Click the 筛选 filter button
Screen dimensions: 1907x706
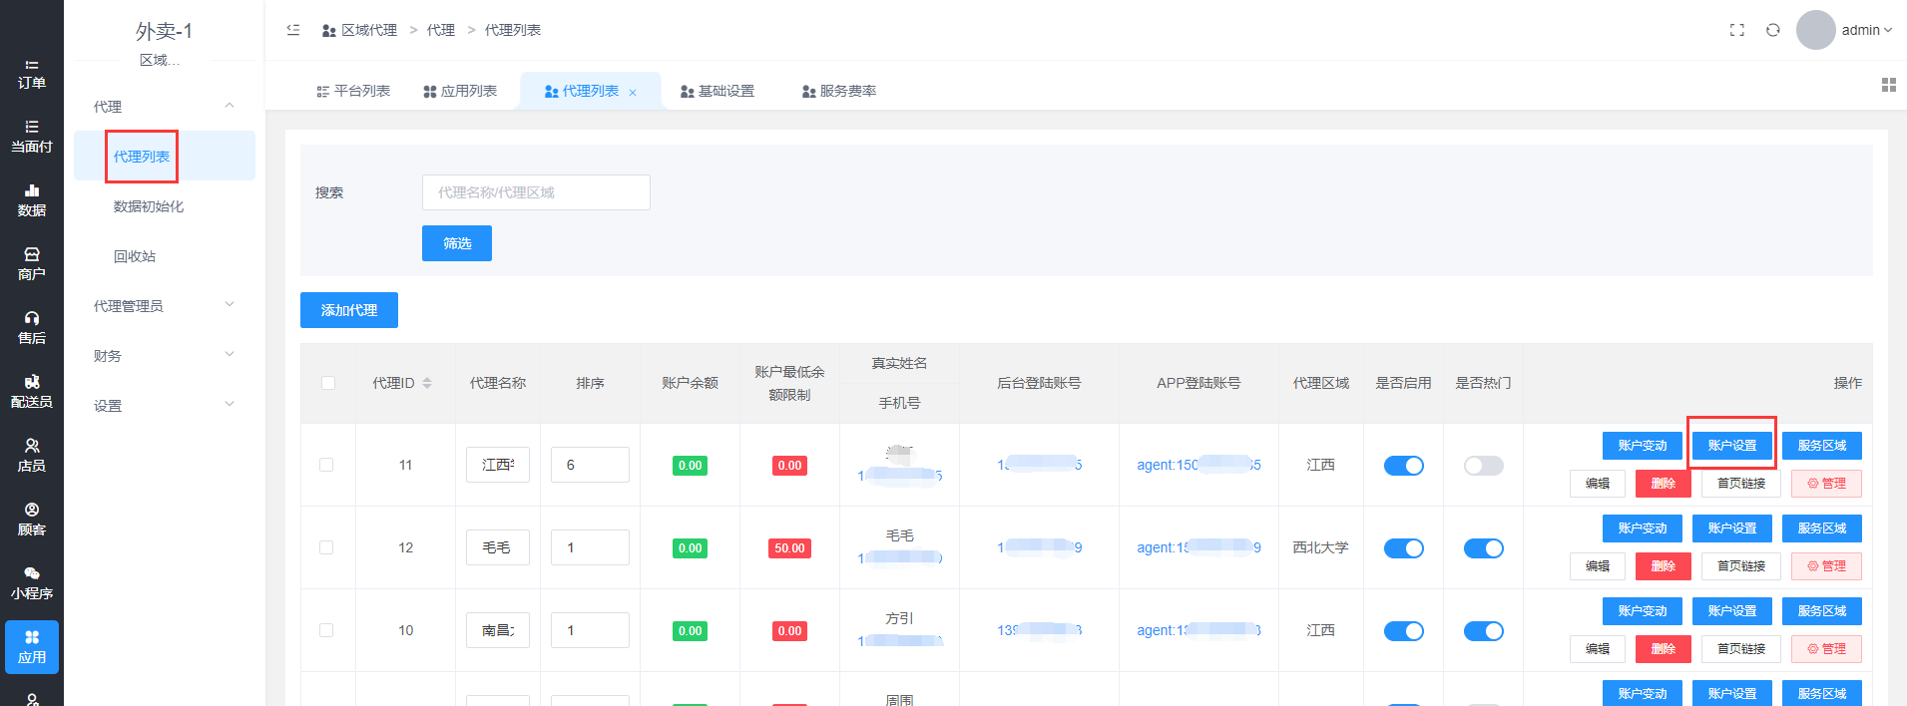click(x=456, y=243)
